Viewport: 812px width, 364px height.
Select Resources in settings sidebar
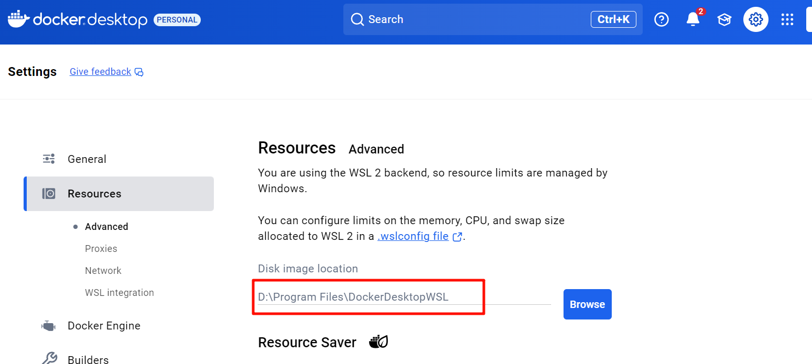(x=118, y=194)
